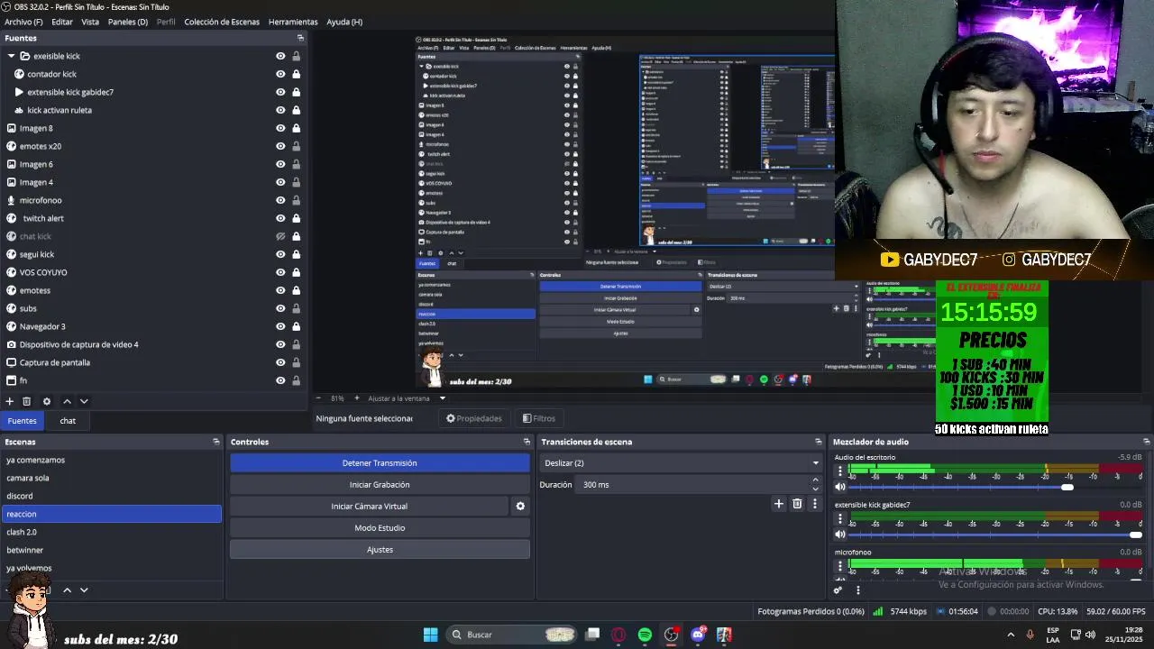
Task: Click Iniciar Cámara Virtual button
Action: point(370,507)
